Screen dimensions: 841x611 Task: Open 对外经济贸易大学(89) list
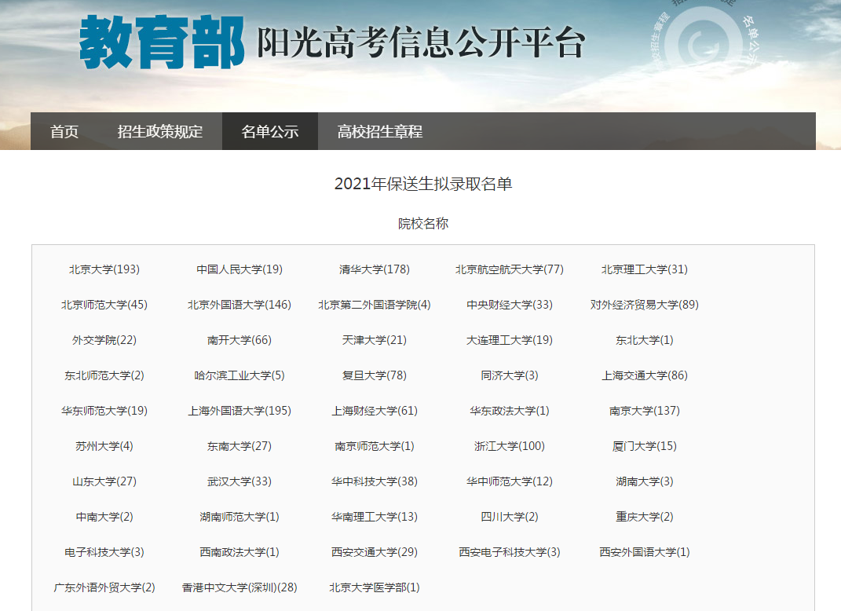click(x=645, y=305)
